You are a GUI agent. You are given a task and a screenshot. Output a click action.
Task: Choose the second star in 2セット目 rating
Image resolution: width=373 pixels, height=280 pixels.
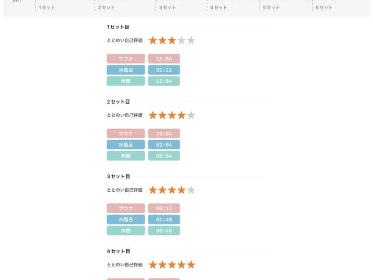(162, 115)
